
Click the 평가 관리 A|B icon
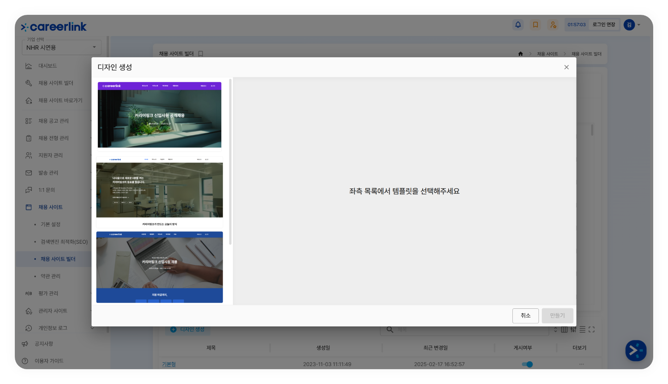coord(29,294)
